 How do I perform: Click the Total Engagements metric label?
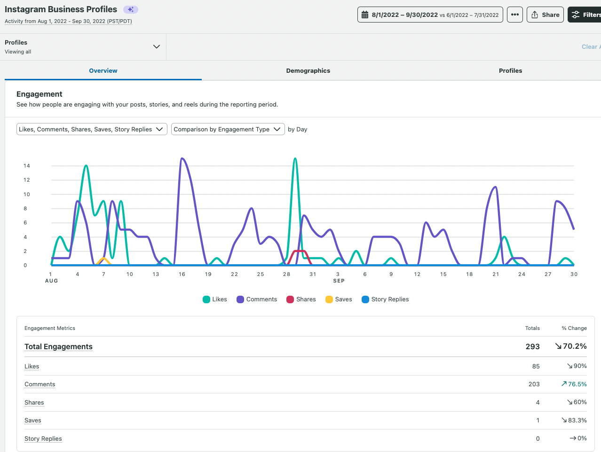(x=58, y=346)
